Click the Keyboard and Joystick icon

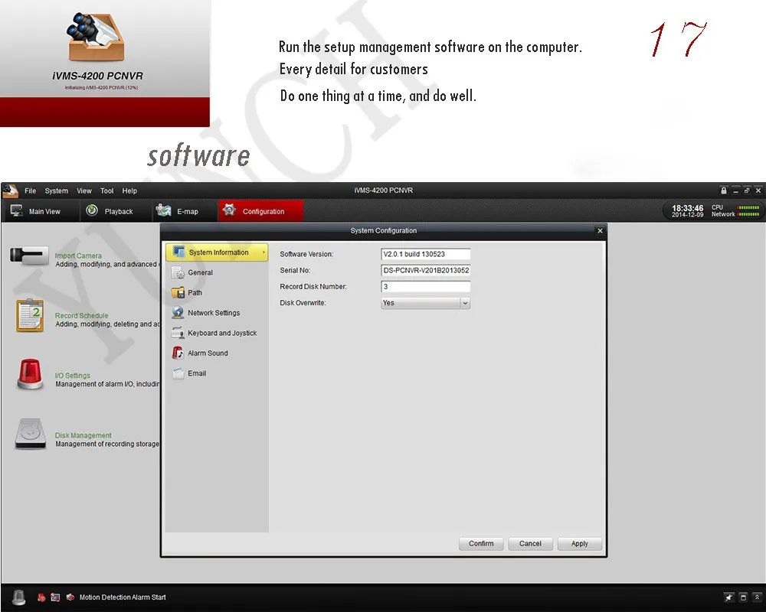pos(178,334)
